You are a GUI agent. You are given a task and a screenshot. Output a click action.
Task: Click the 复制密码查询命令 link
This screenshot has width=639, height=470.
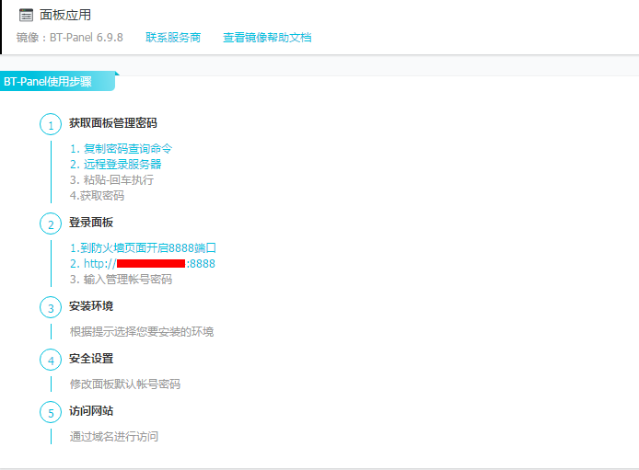point(121,148)
